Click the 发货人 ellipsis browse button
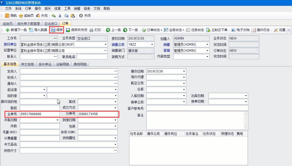 coord(116,71)
